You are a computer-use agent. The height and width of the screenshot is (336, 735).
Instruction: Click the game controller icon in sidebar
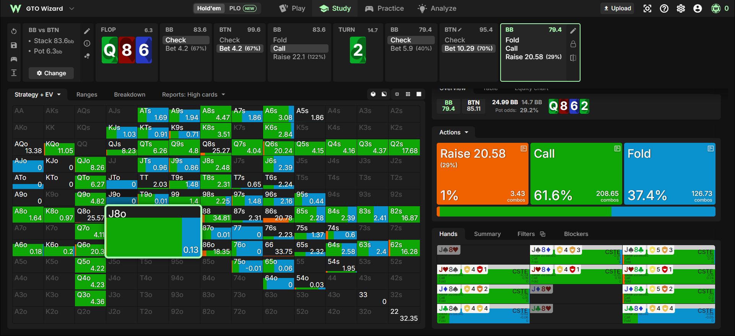point(14,59)
